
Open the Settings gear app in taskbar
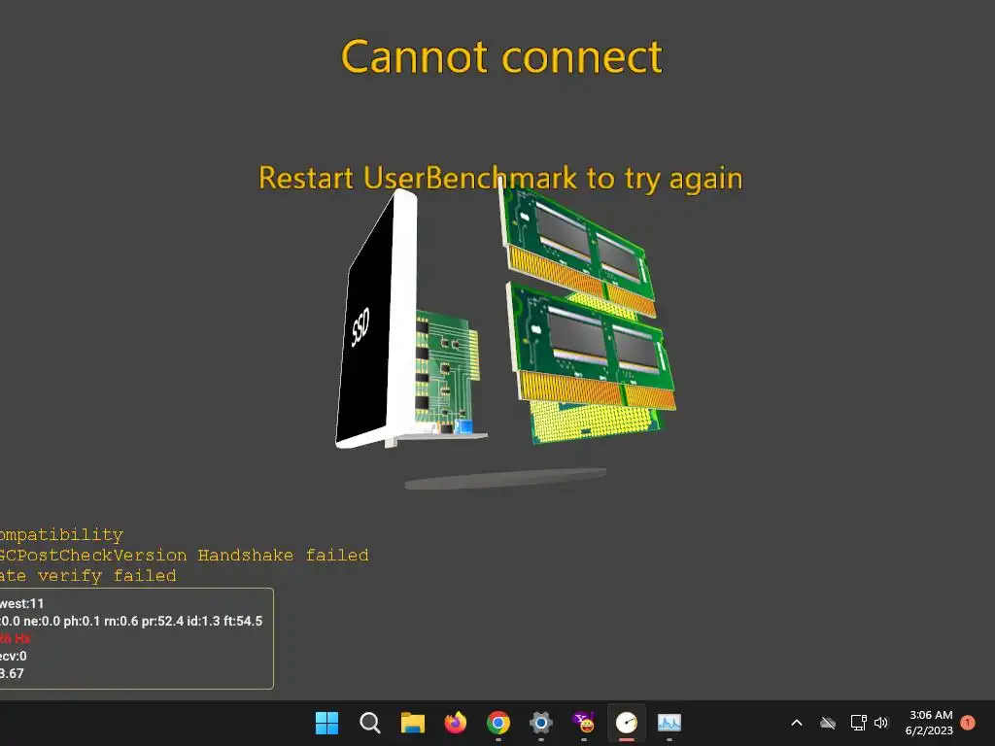[x=540, y=723]
